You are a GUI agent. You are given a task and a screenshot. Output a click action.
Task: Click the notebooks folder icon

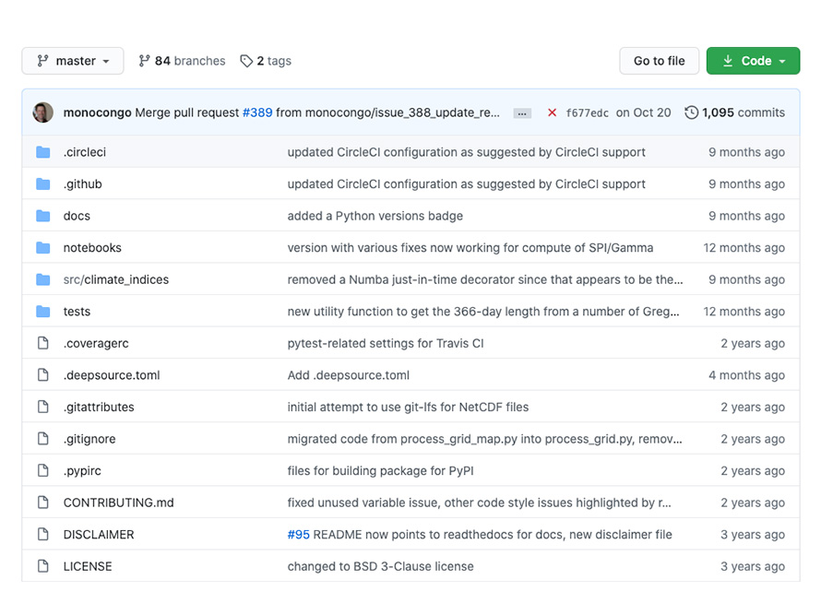pyautogui.click(x=43, y=248)
